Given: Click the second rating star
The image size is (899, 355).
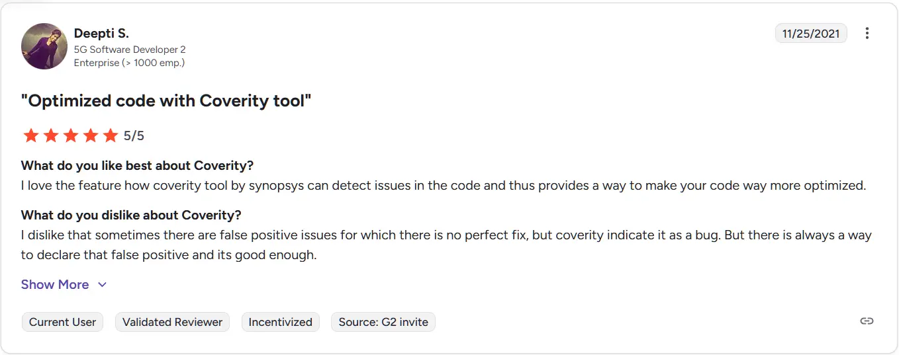Looking at the screenshot, I should (50, 136).
